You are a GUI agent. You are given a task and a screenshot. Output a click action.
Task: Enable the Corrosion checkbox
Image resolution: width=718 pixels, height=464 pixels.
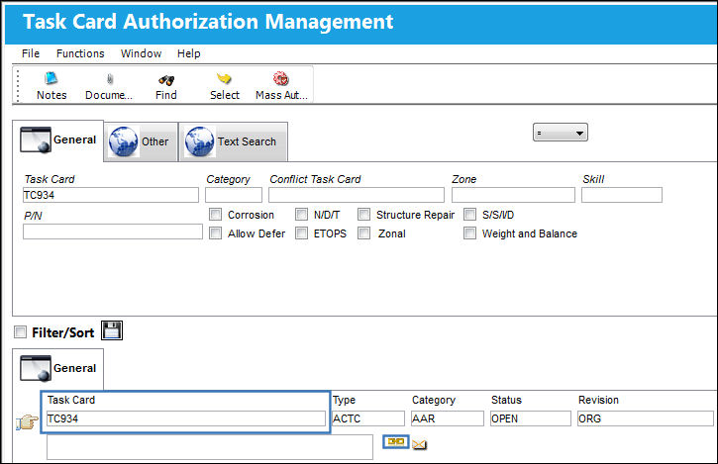click(x=215, y=214)
